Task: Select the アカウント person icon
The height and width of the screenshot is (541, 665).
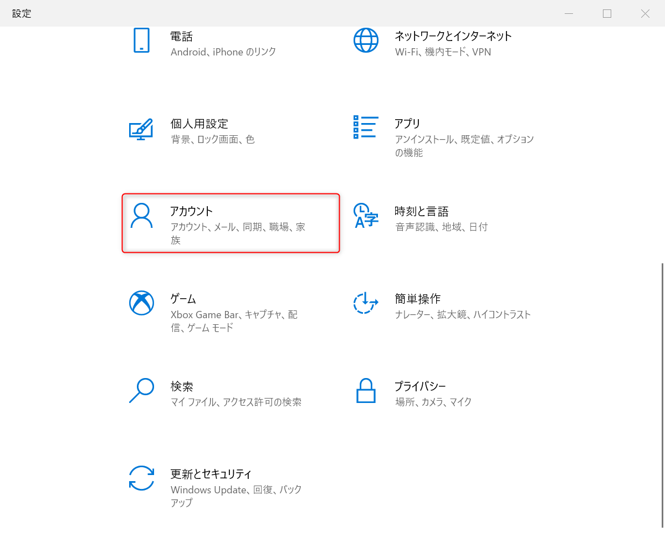Action: coord(142,216)
